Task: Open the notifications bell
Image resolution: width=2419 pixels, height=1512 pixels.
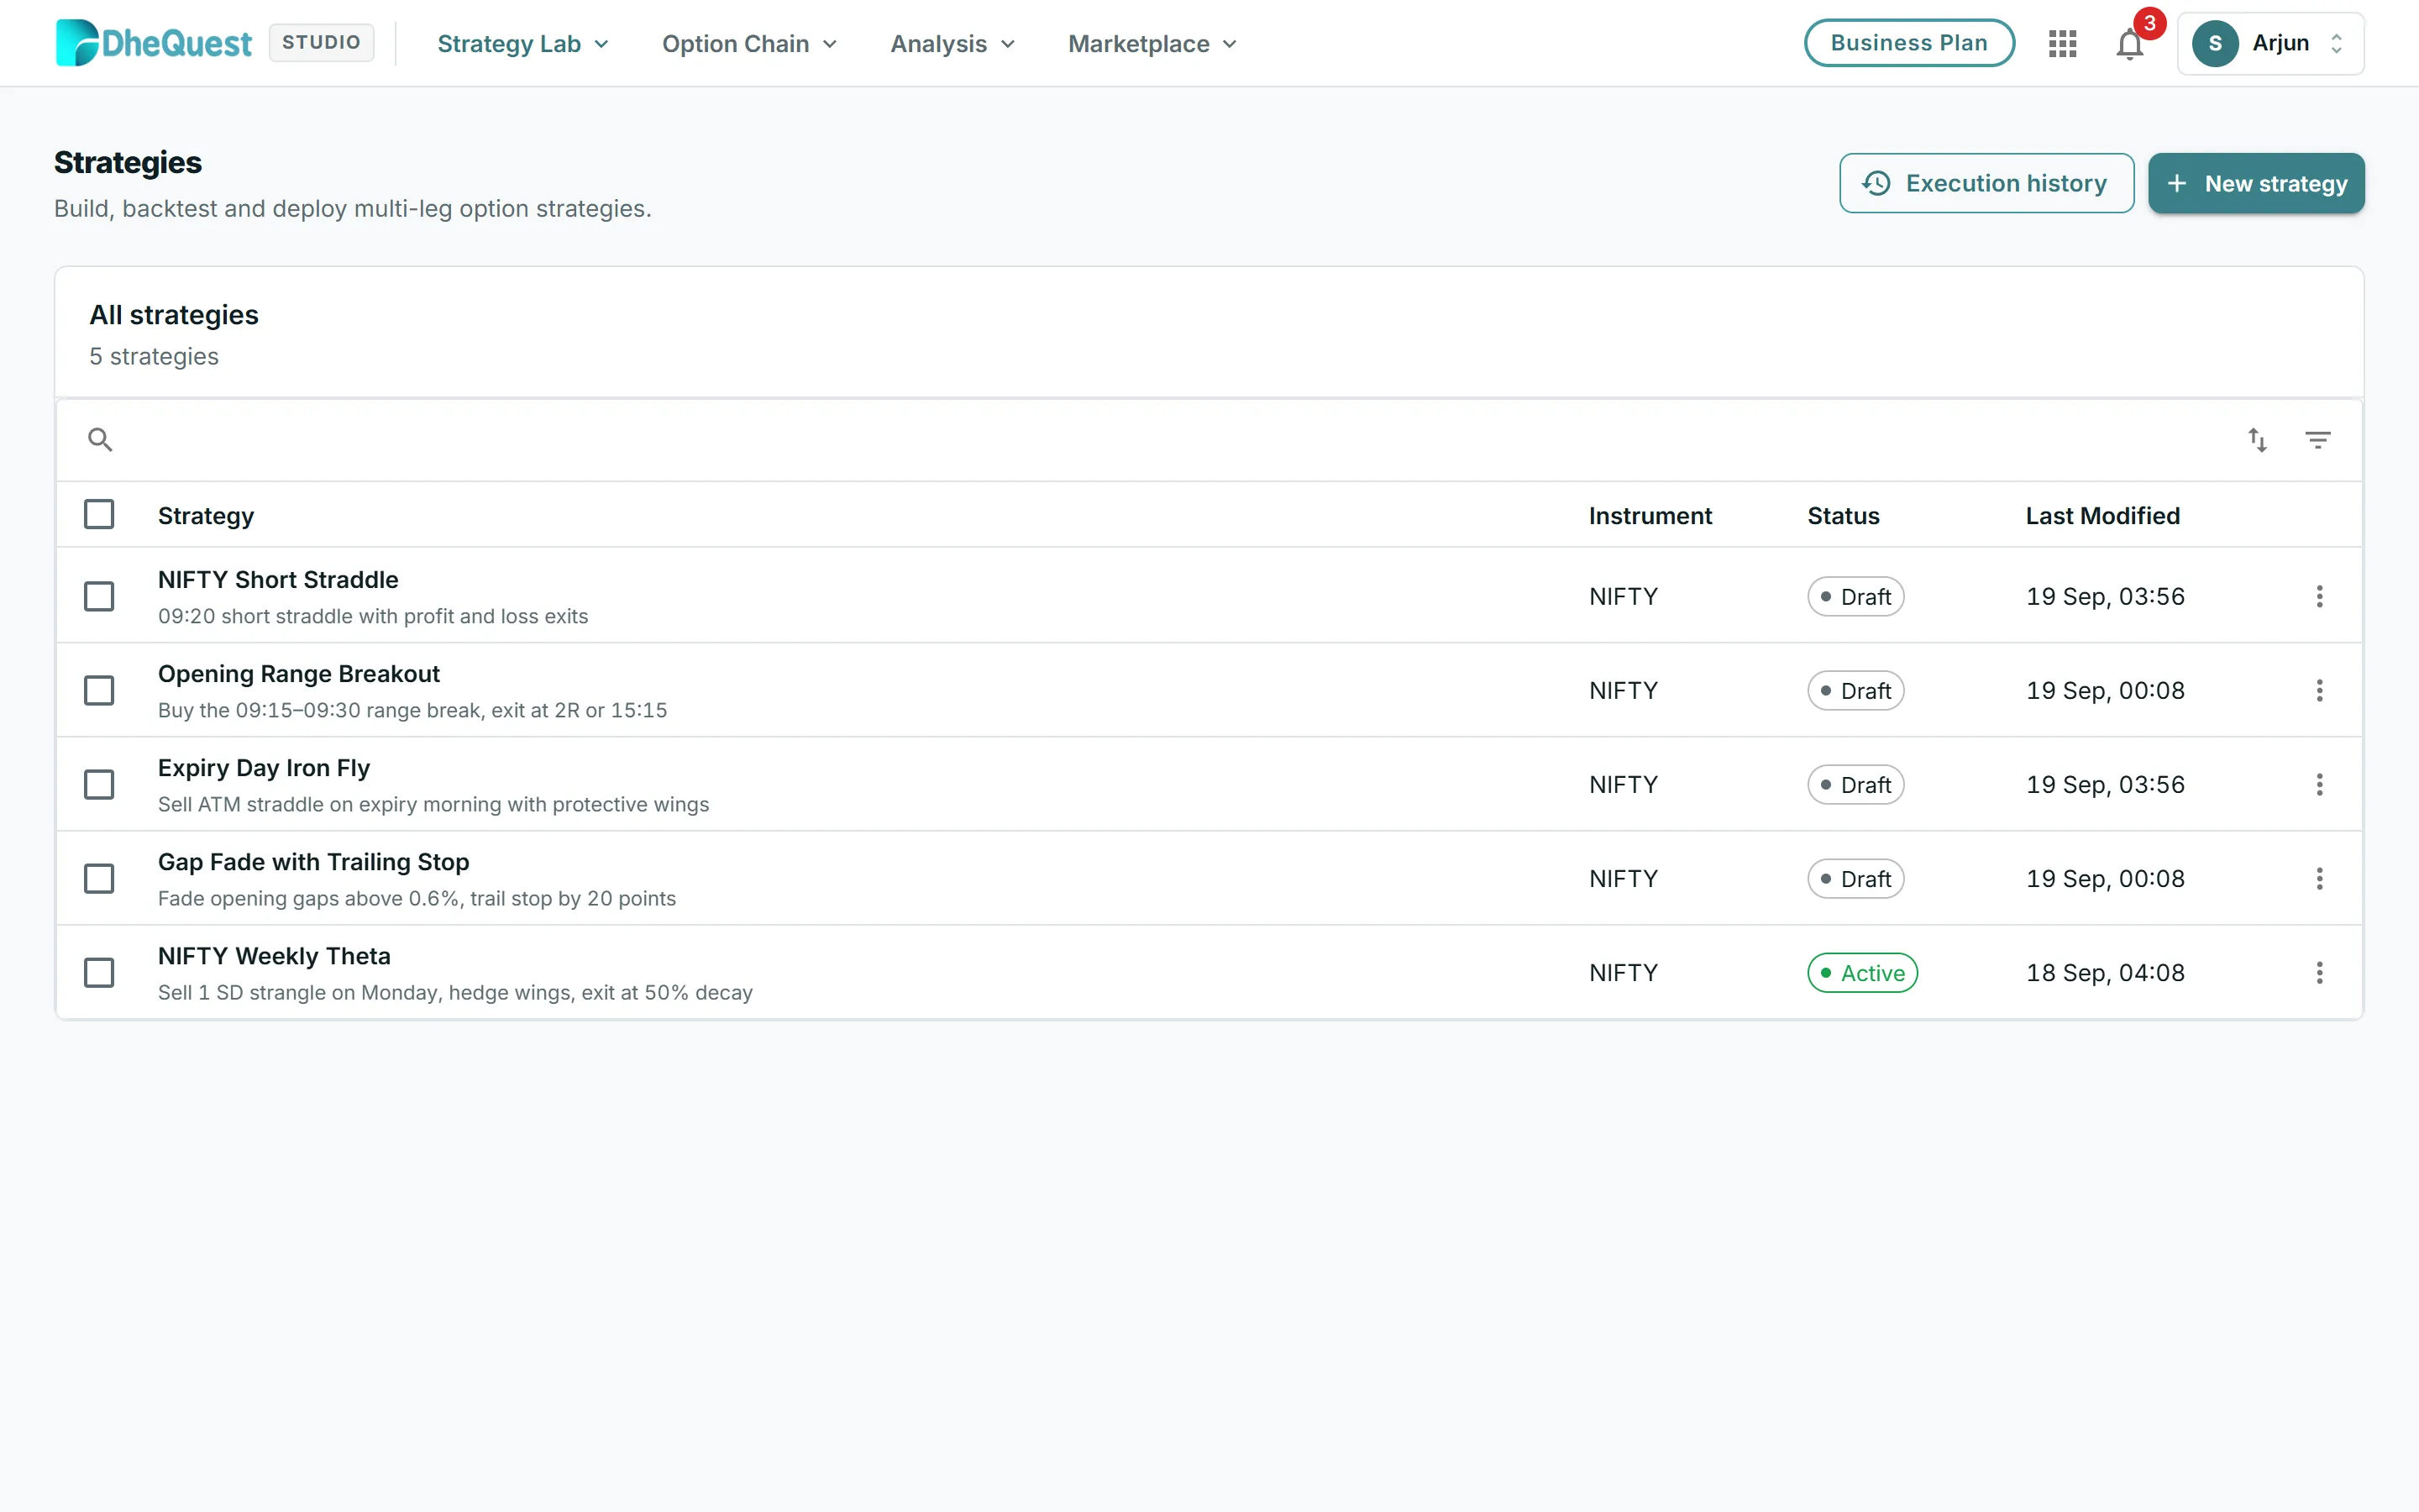Action: (2130, 44)
